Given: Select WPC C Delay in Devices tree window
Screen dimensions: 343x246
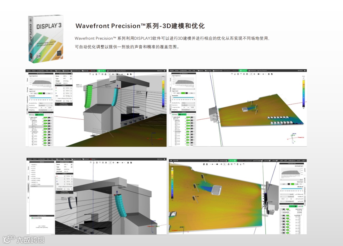Looking at the screenshot, I should 37,184.
